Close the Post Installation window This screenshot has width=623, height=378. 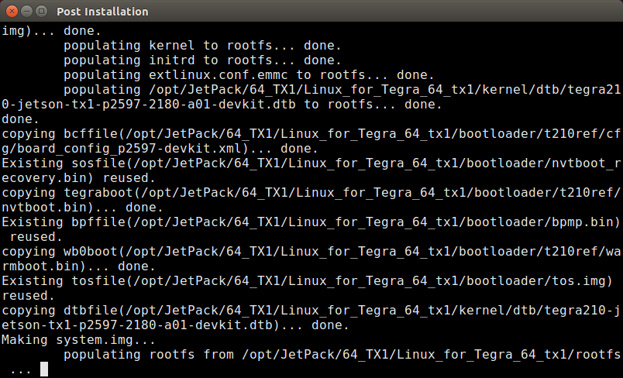[12, 11]
